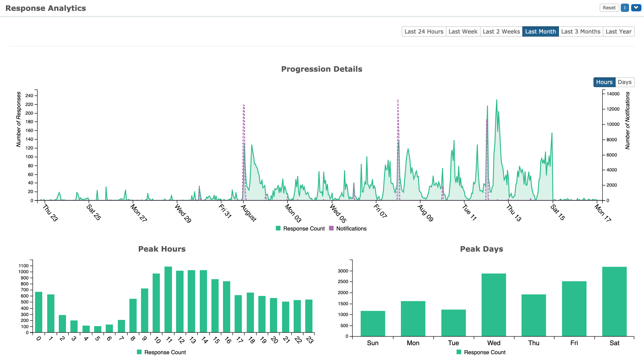This screenshot has height=364, width=644.
Task: Hide Notifications series via legend swatch
Action: pyautogui.click(x=331, y=228)
